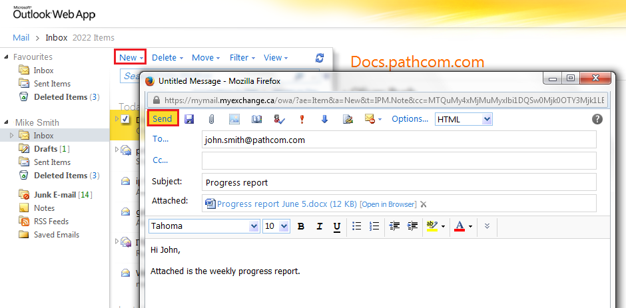Click the To field with john.smith@pathcom.com
Image resolution: width=626 pixels, height=308 pixels.
[399, 139]
